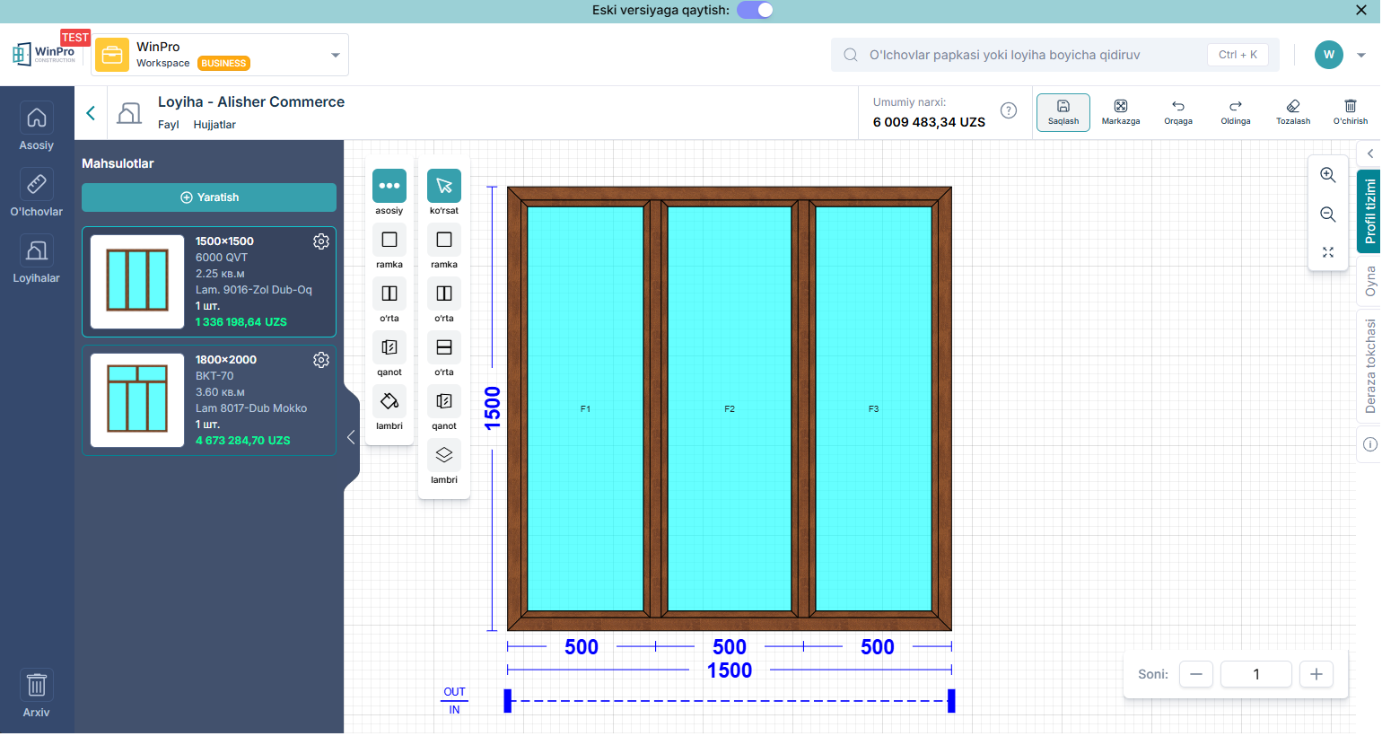
Task: Click the project search field
Action: click(1032, 55)
